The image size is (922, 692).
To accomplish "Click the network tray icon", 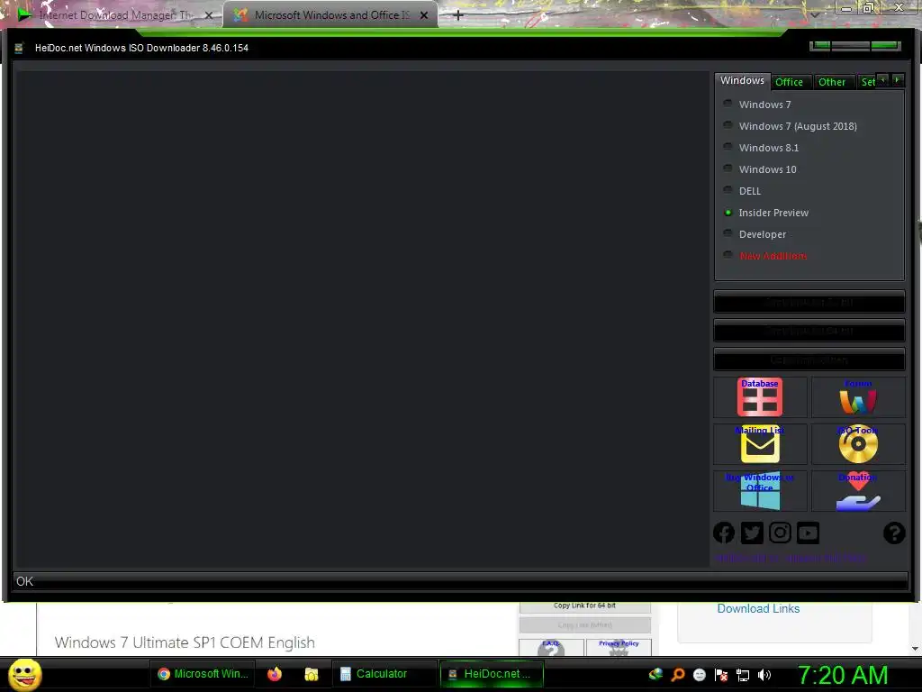I will click(x=743, y=675).
